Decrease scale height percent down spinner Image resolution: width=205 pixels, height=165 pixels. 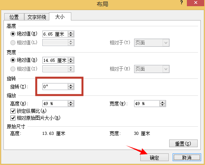pos(71,105)
